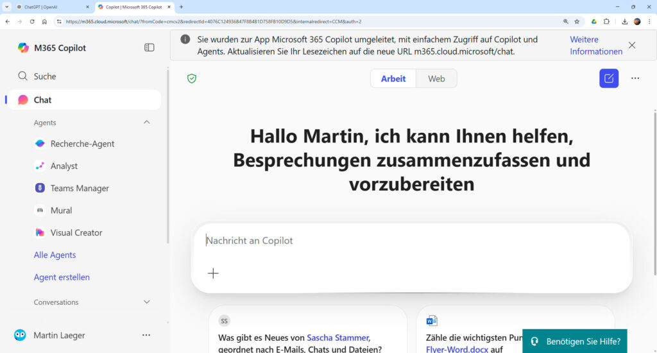657x353 pixels.
Task: Click the M365 Copilot logo icon
Action: point(24,47)
